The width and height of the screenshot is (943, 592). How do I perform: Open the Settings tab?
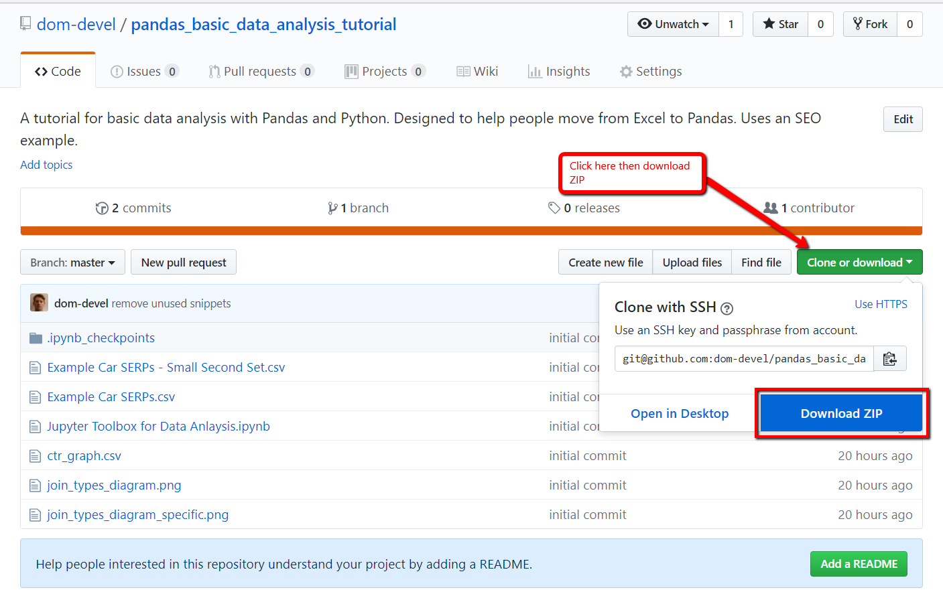coord(651,72)
